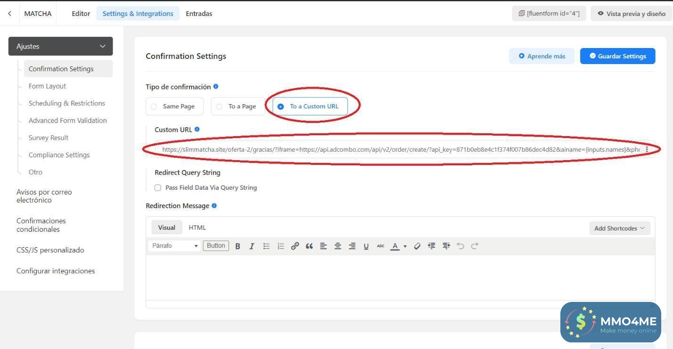Switch to the Visual editor tab
The width and height of the screenshot is (673, 349).
(166, 227)
